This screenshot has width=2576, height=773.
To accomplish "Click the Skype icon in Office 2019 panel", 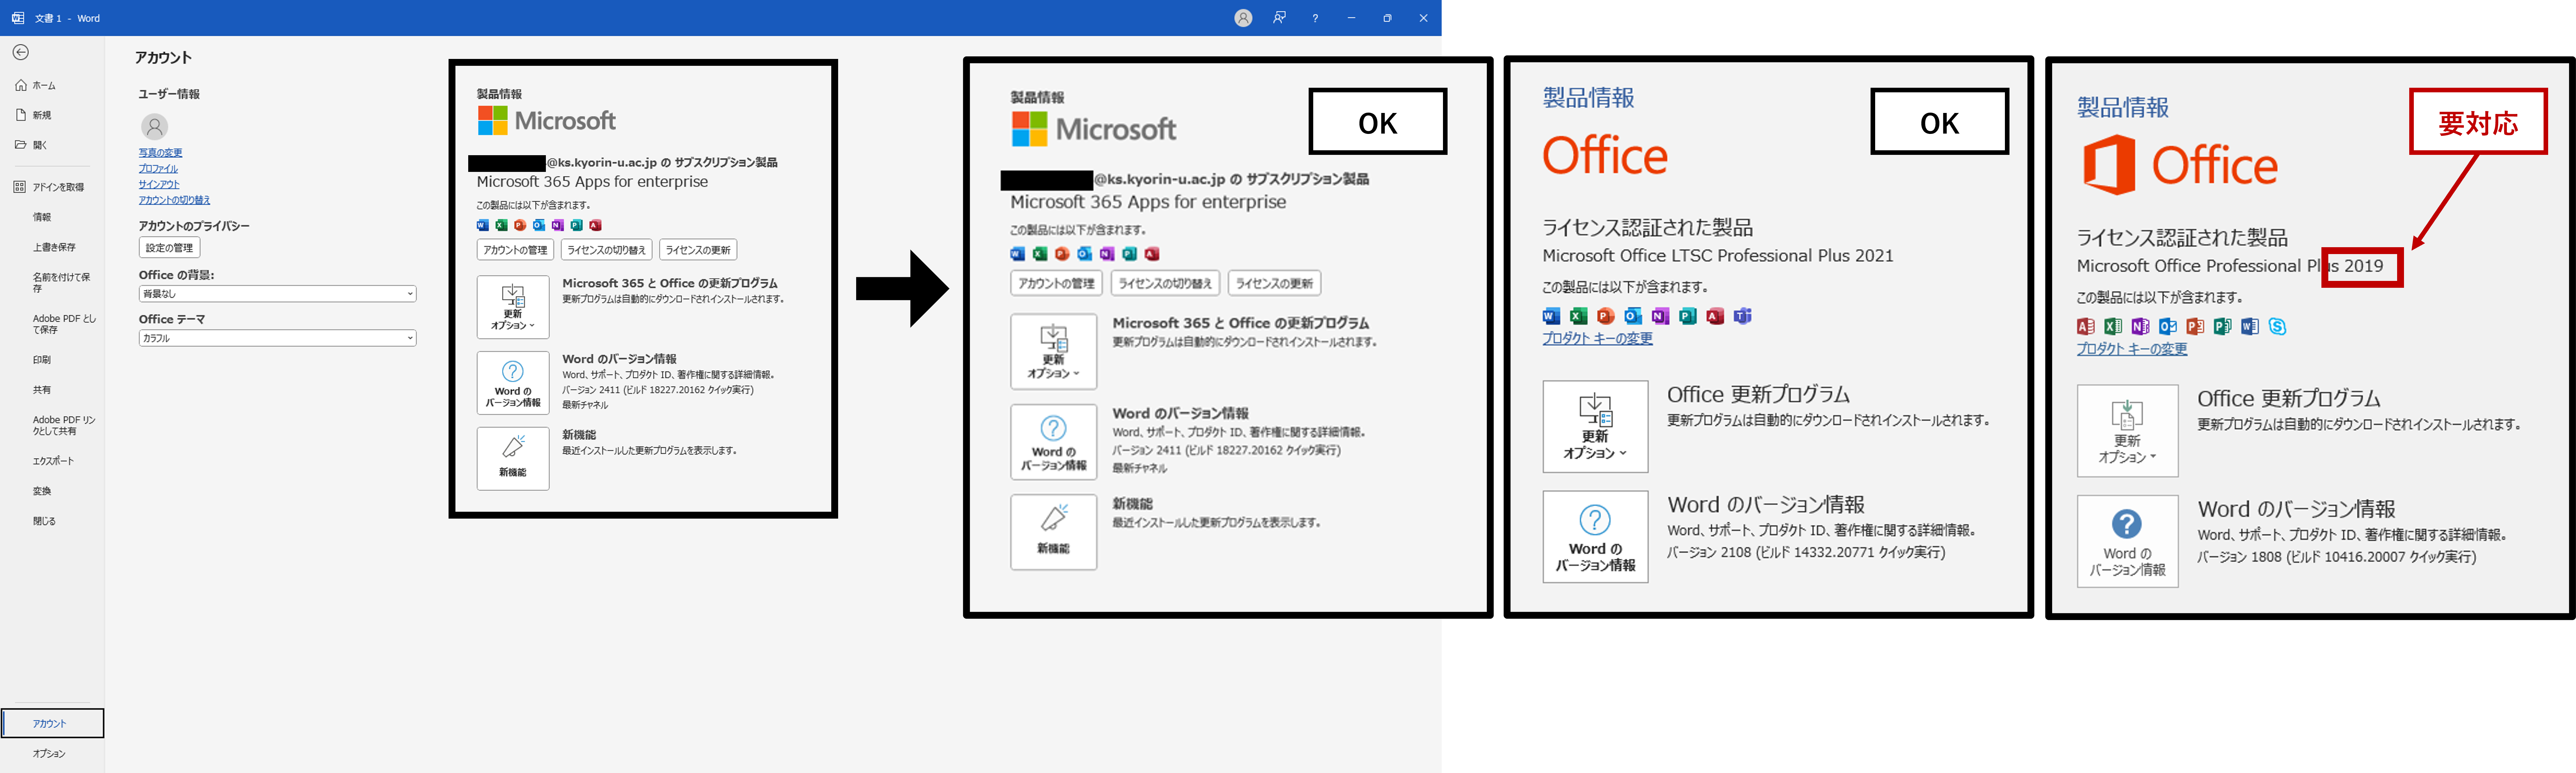I will coord(2277,326).
